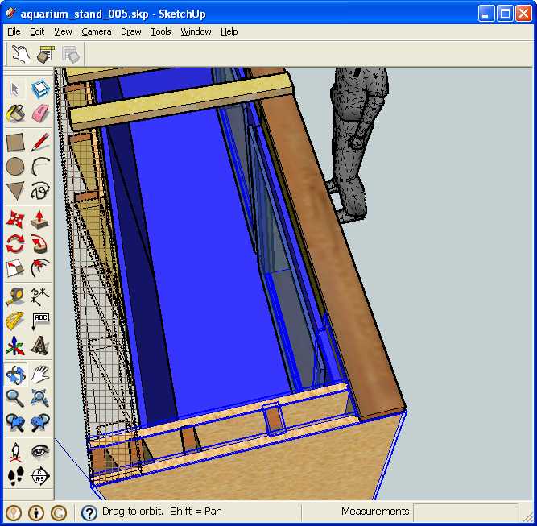Pick the Section Plane tool
Viewport: 537px width, 526px height.
coord(40,476)
